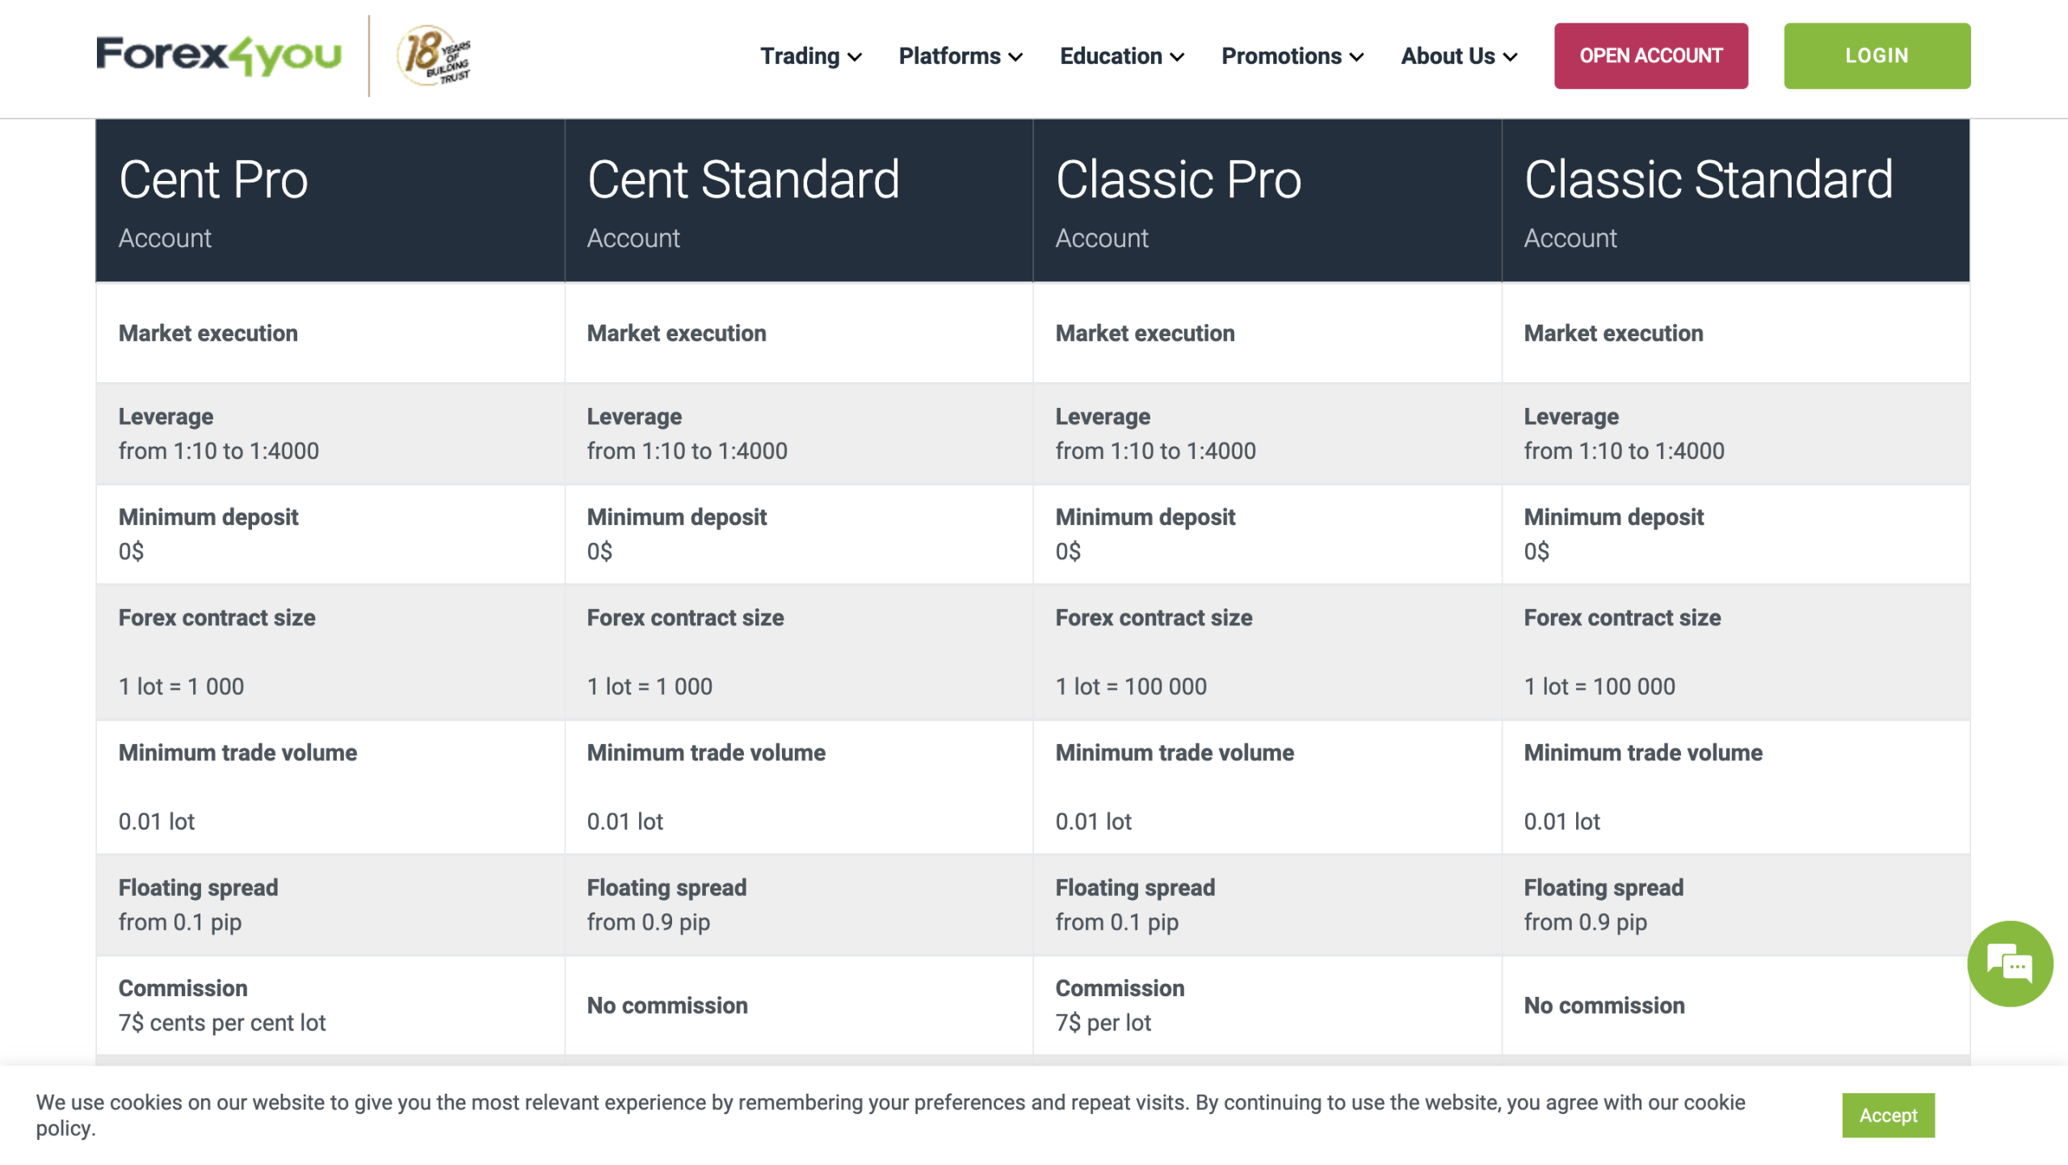Expand the Education dropdown menu
Image resolution: width=2068 pixels, height=1165 pixels.
(x=1122, y=56)
